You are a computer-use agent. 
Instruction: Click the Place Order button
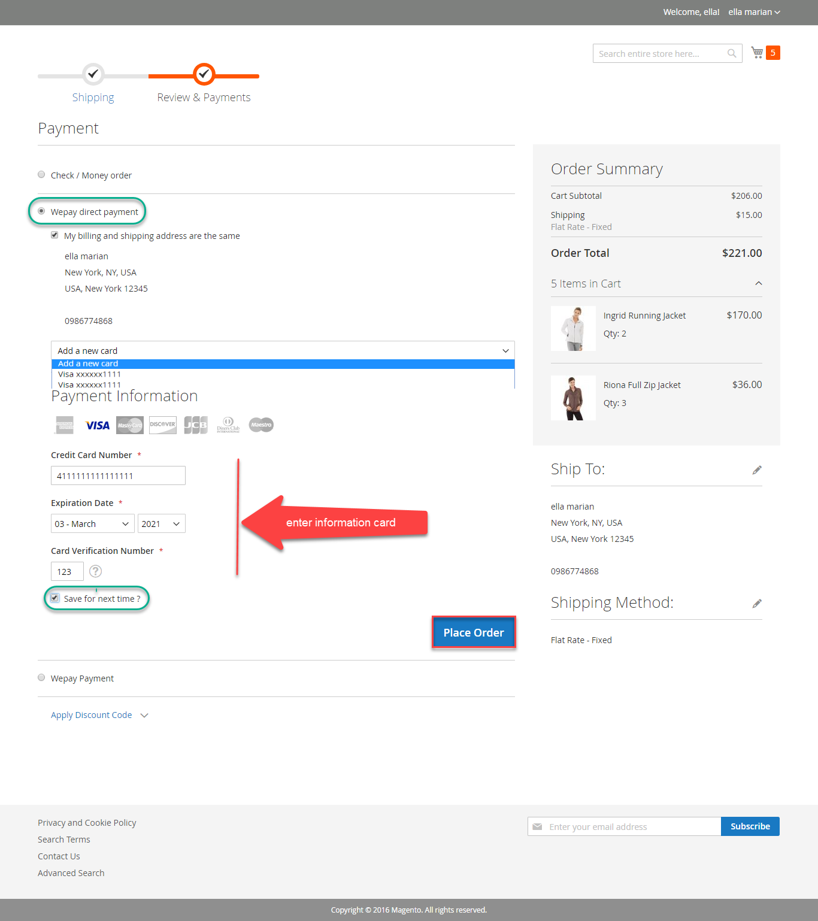point(473,632)
